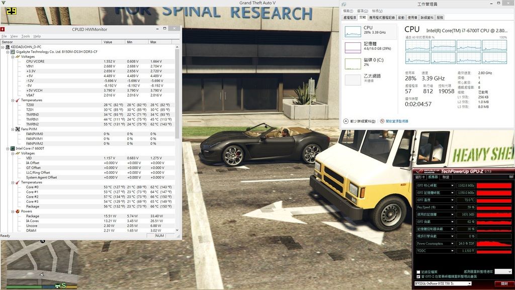Click the motherboard icon beside Gigabyte Technology
The image size is (515, 290).
click(x=13, y=52)
